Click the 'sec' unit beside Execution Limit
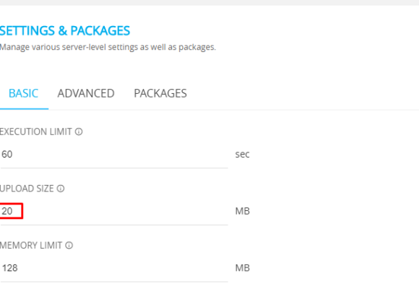The height and width of the screenshot is (289, 419). pyautogui.click(x=242, y=155)
